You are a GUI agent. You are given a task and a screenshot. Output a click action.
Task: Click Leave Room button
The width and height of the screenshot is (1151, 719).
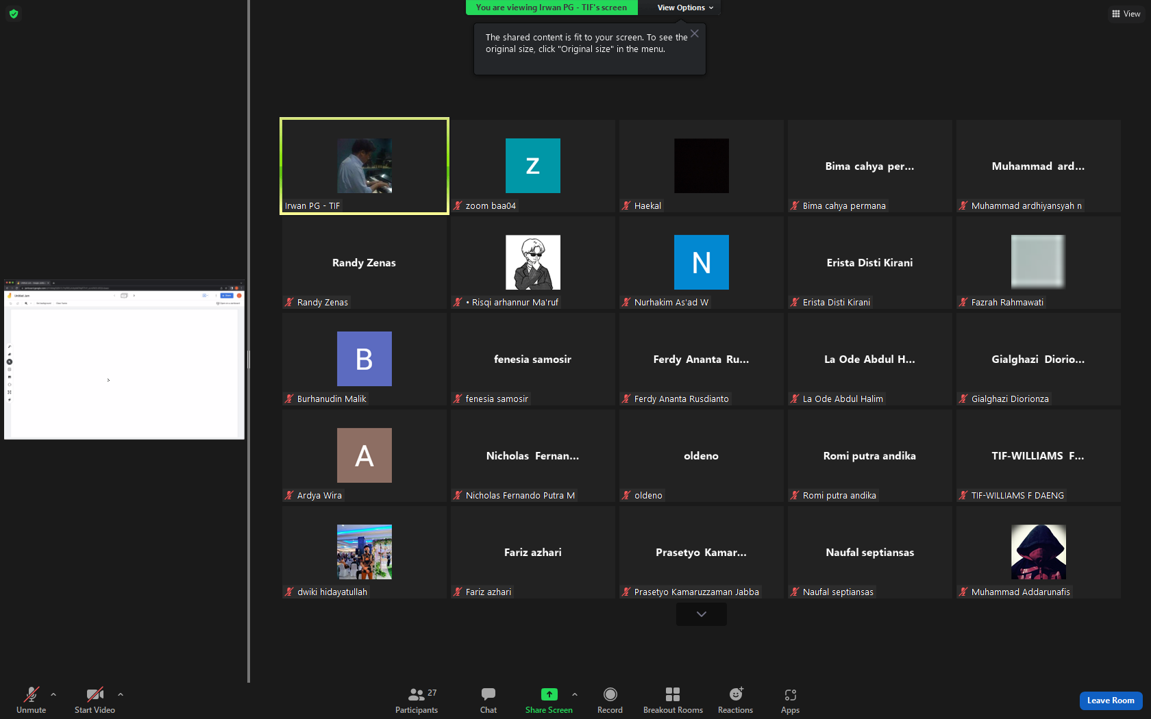1111,701
